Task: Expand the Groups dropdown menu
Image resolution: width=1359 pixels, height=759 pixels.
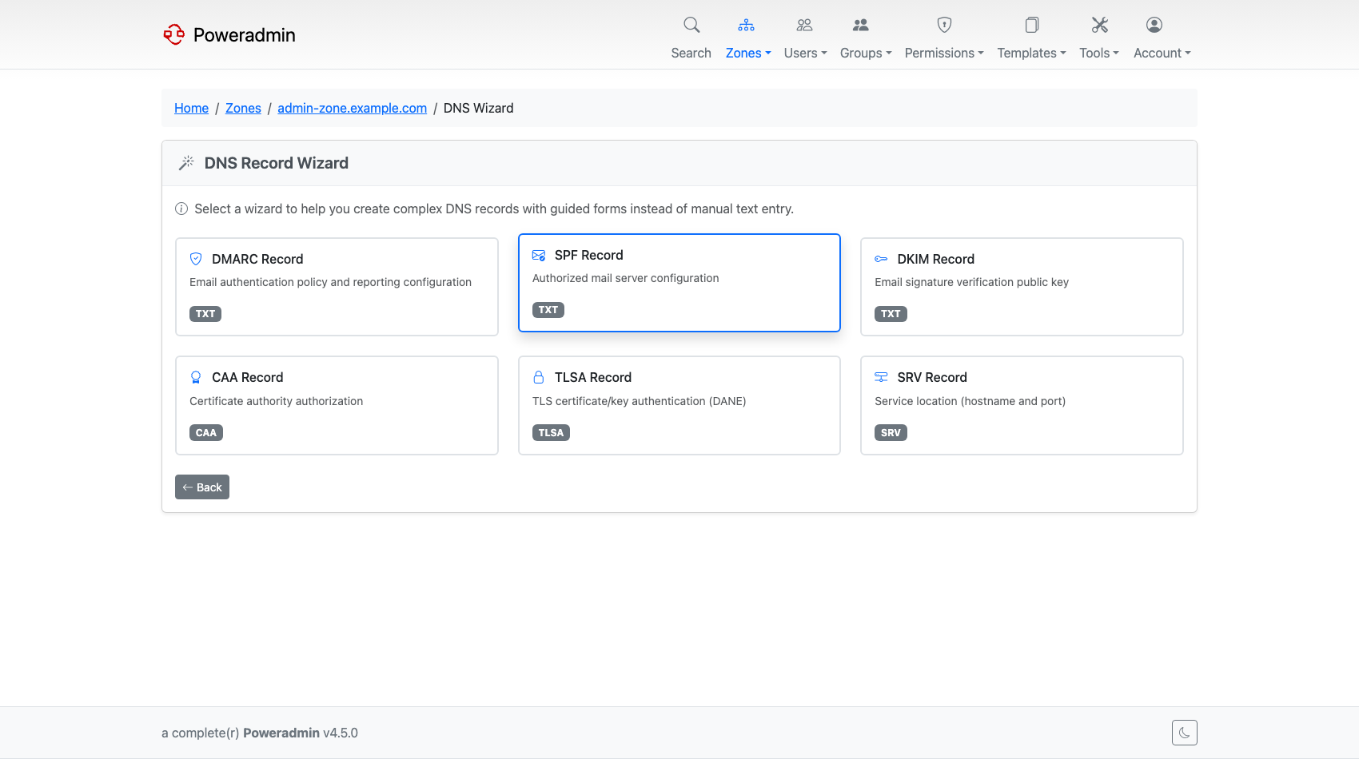Action: pyautogui.click(x=866, y=53)
